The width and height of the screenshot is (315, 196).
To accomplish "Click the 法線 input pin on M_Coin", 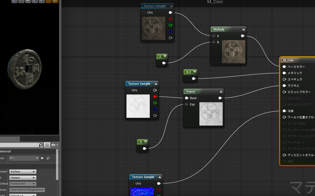I will pyautogui.click(x=284, y=111).
